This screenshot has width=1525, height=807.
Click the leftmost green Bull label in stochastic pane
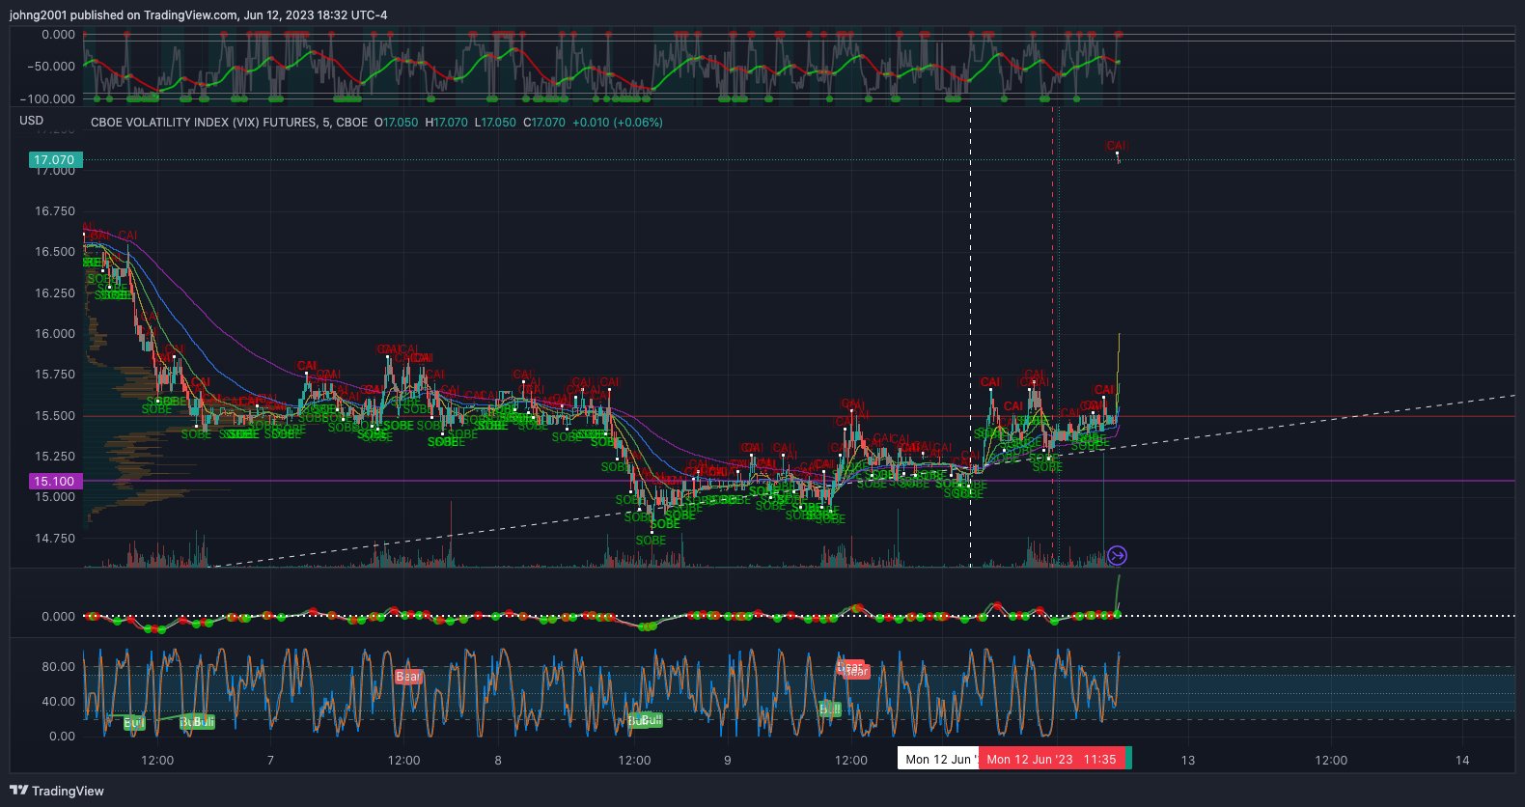coord(133,723)
